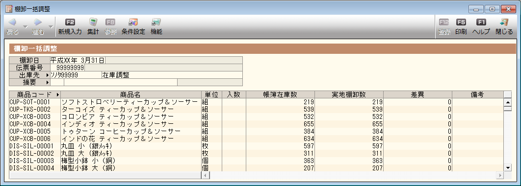Click 帳簿在庫数 value 384
This screenshot has height=186, width=521.
pyautogui.click(x=309, y=131)
